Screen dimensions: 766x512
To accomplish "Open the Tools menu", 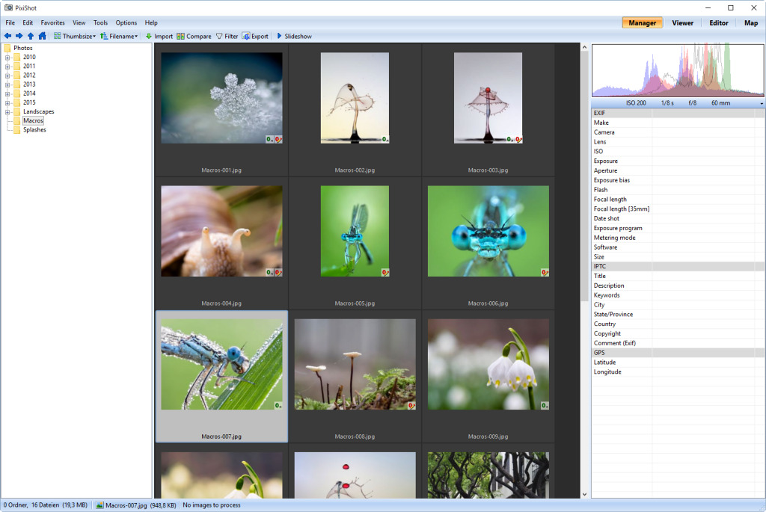I will (100, 23).
